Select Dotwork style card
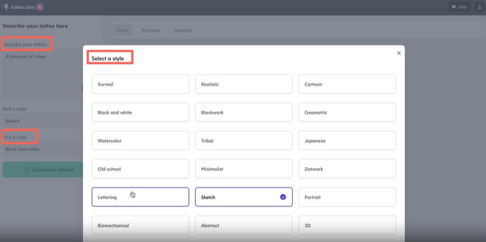The width and height of the screenshot is (486, 242). tap(347, 169)
